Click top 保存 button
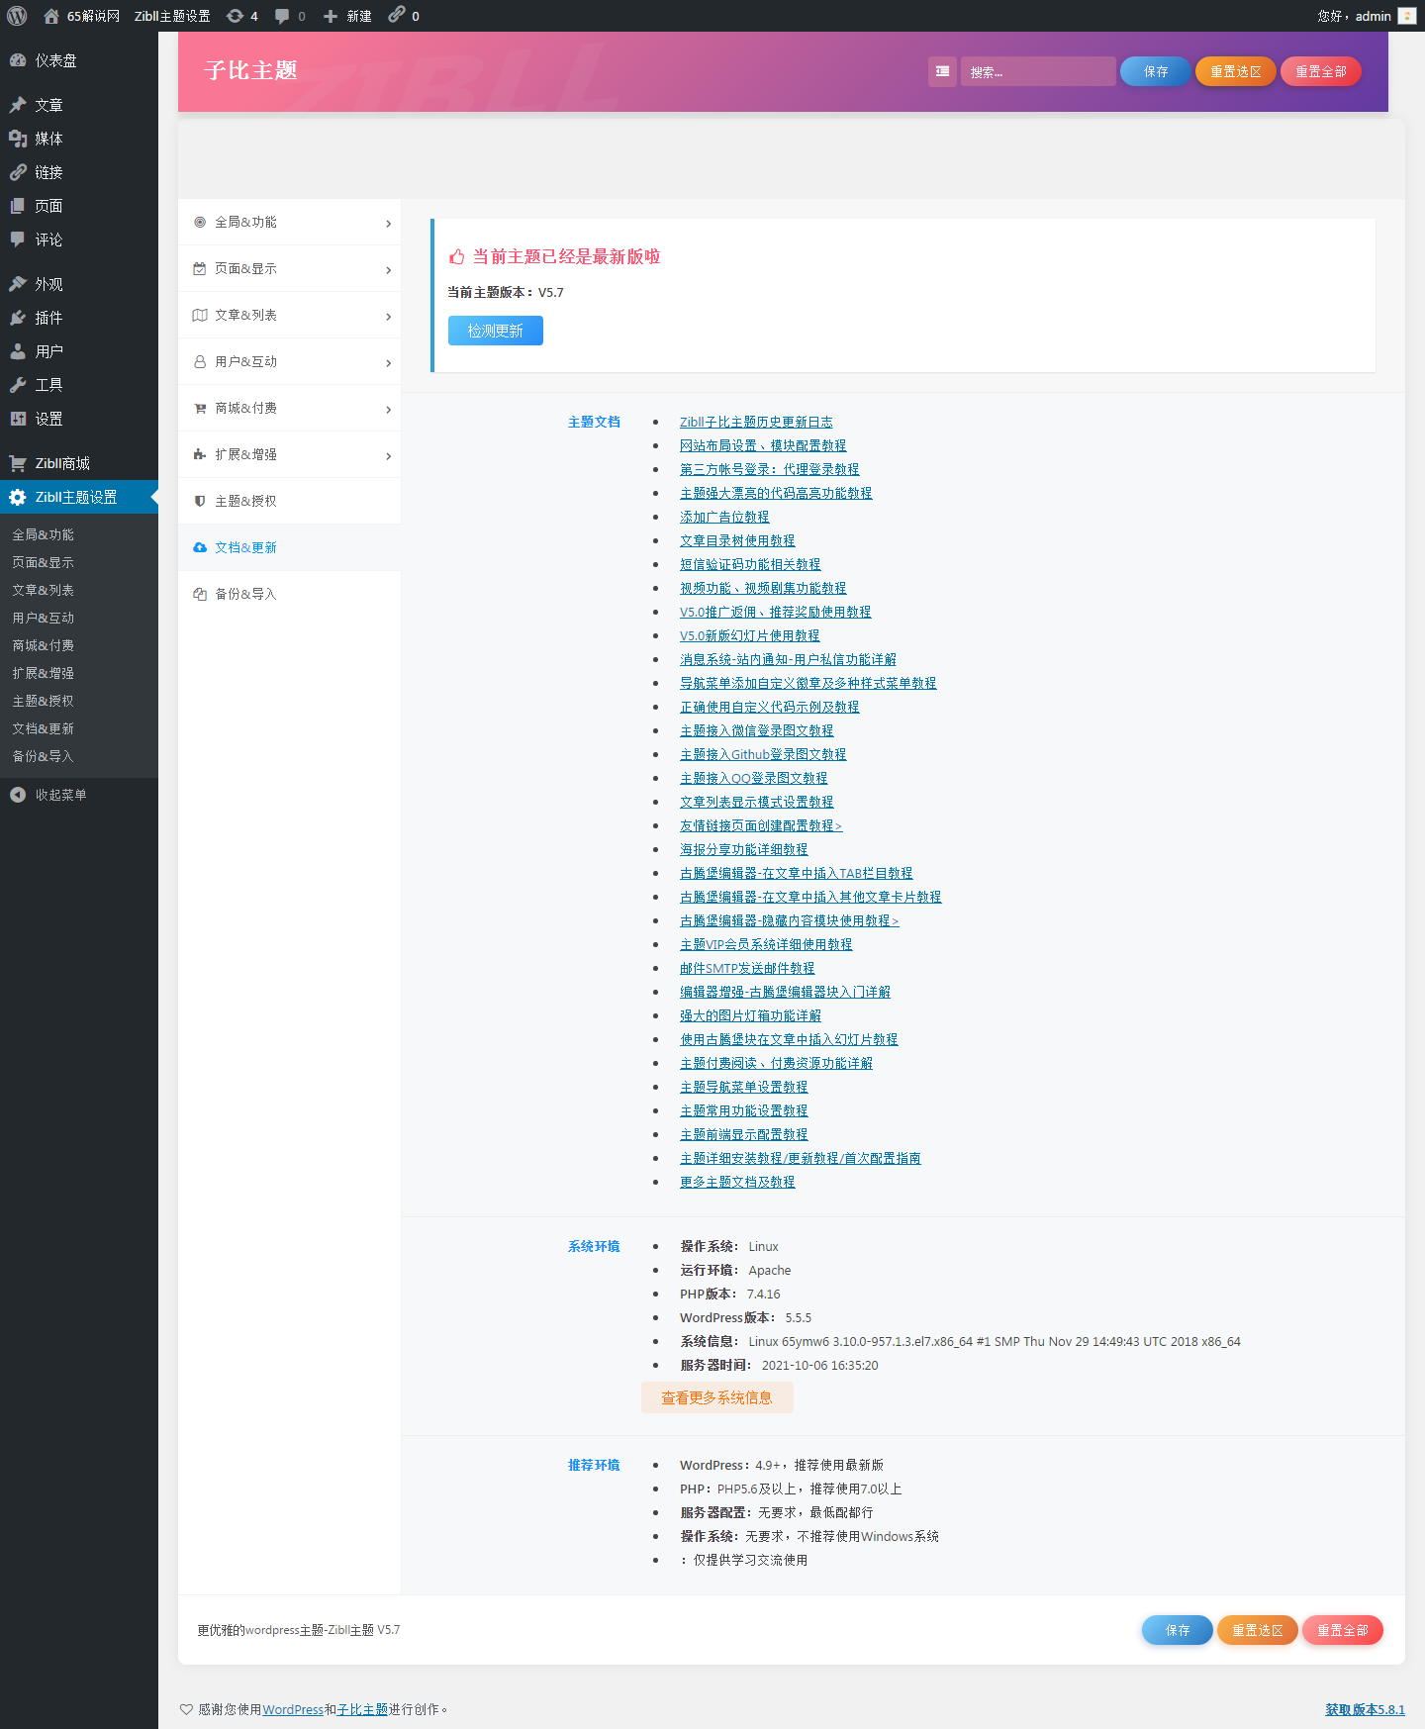The image size is (1425, 1729). [1156, 71]
